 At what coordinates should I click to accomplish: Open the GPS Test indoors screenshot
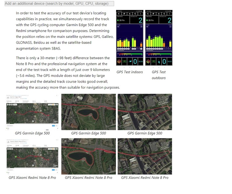point(130,38)
